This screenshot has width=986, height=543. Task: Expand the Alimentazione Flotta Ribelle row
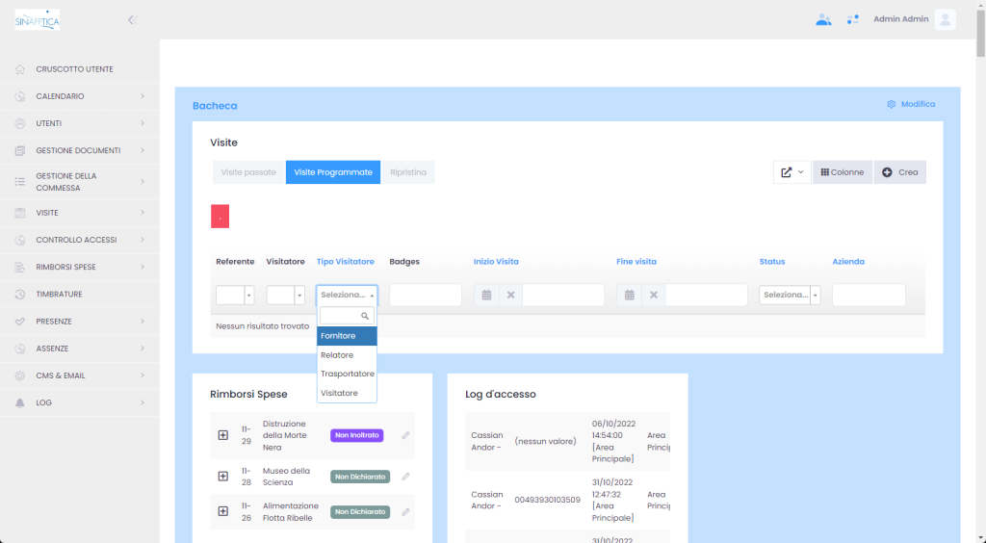coord(223,511)
